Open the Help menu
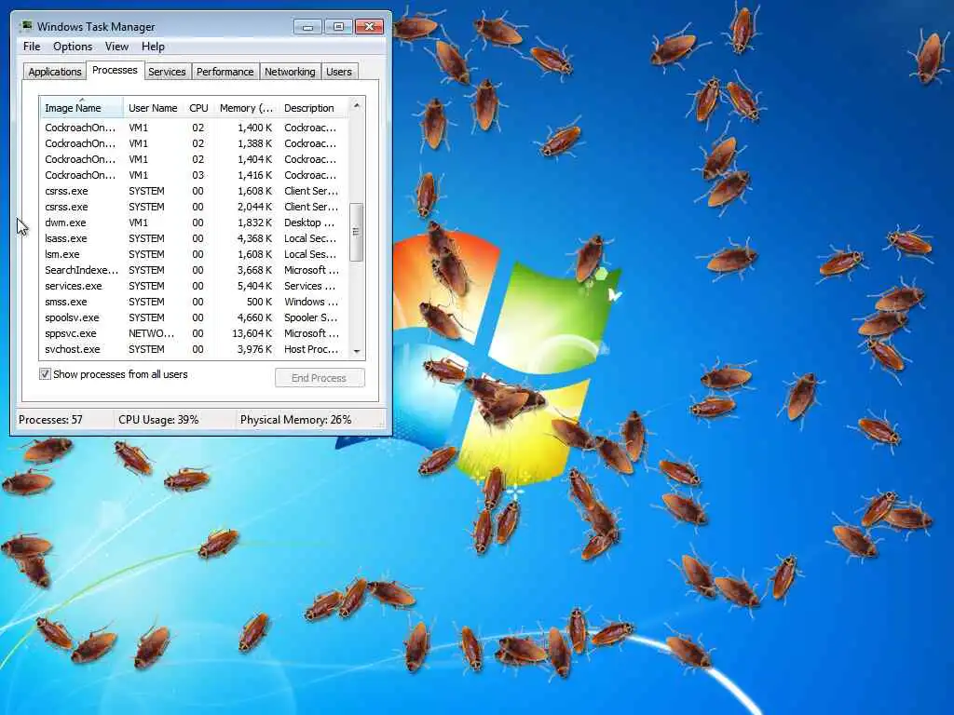 (x=154, y=47)
